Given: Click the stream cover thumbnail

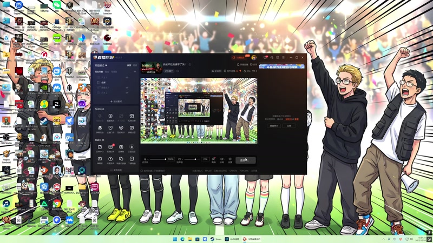Looking at the screenshot, I should tap(152, 67).
